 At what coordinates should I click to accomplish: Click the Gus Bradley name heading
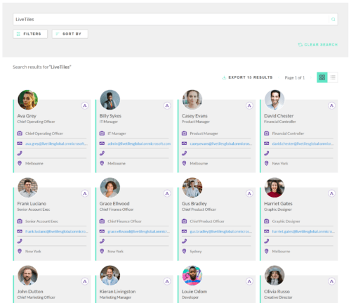(x=194, y=204)
